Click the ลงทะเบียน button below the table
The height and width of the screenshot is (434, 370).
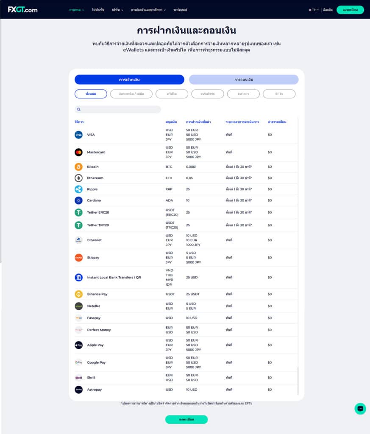[x=186, y=419]
